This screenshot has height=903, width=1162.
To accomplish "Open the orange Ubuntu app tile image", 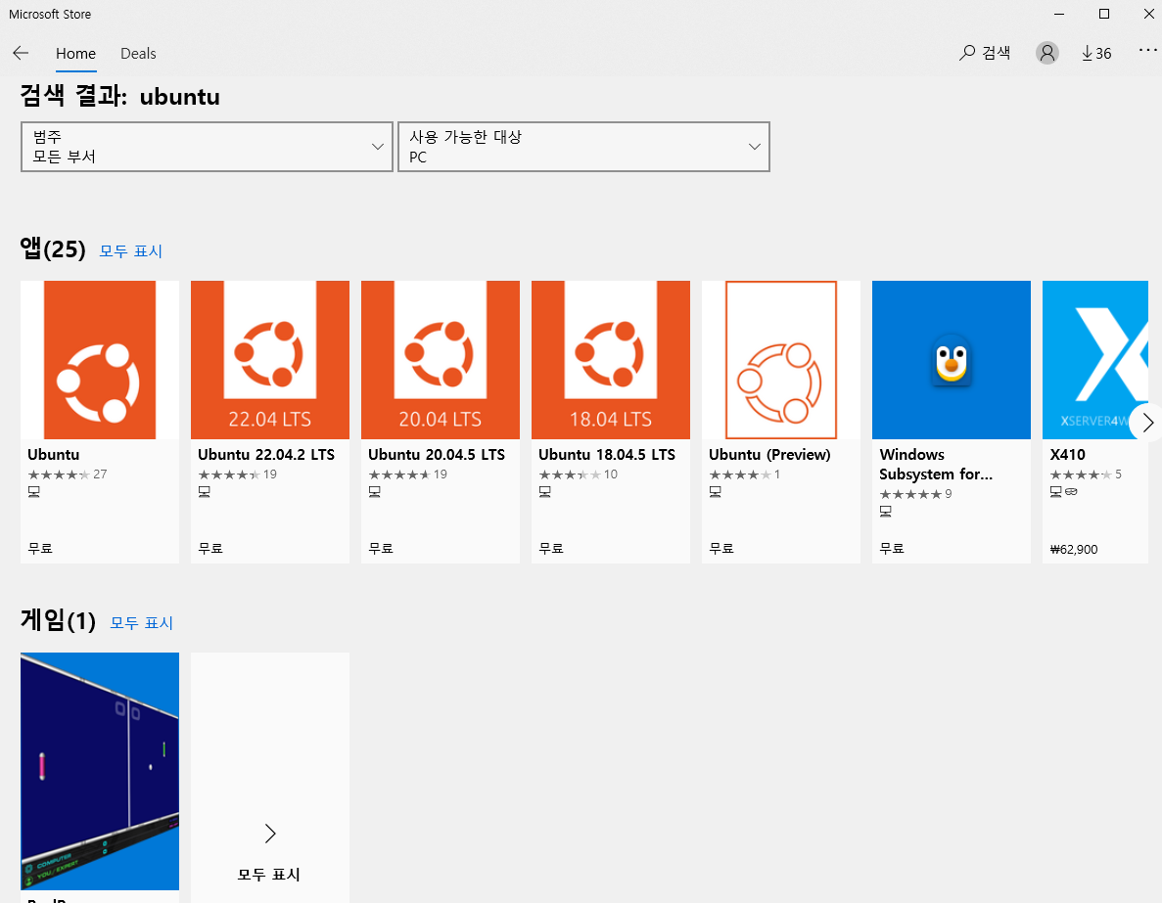I will pyautogui.click(x=100, y=360).
